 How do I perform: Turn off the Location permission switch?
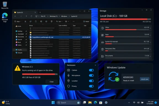tap(91, 81)
